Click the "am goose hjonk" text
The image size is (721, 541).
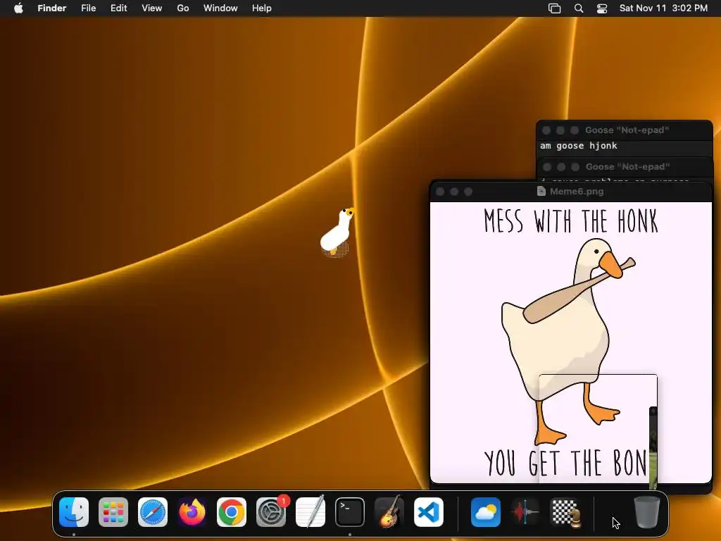[579, 146]
